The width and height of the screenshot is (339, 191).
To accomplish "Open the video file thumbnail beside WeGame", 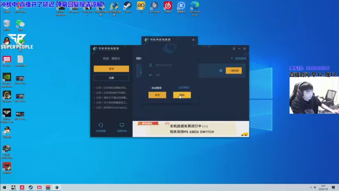I will pos(20,98).
